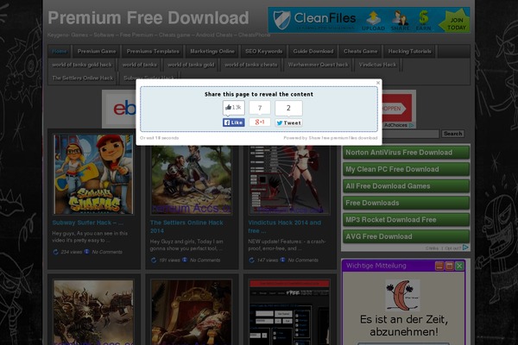Click the comment icon under Subway Surfer post
Image resolution: width=518 pixels, height=345 pixels.
click(86, 252)
